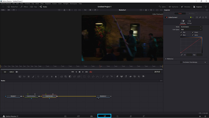Click the ColorCurves1 versions icon
Screen dimensions: 209x118
[x=197, y=17]
